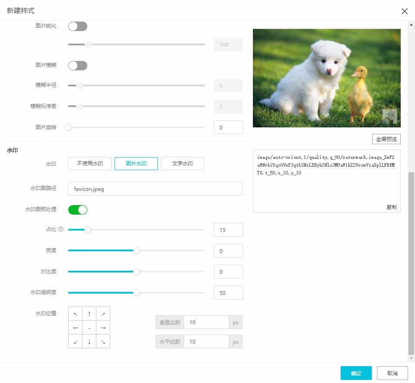Switch to the 文字水印 option
The height and width of the screenshot is (383, 415).
pyautogui.click(x=182, y=164)
